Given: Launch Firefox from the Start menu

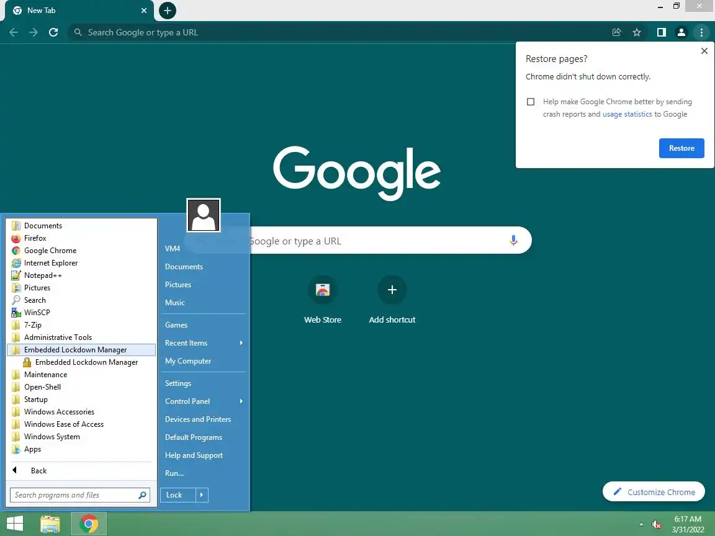Looking at the screenshot, I should tap(82, 238).
